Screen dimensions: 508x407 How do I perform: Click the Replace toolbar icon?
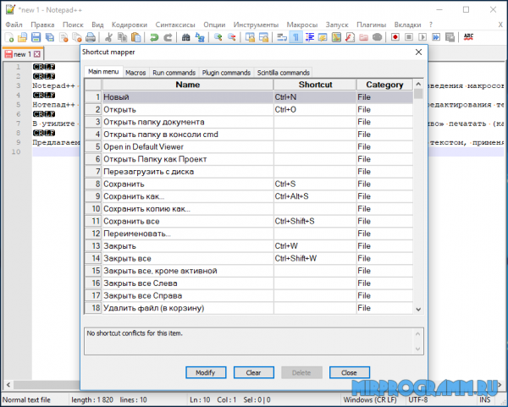point(200,37)
